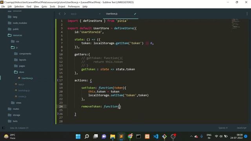The width and height of the screenshot is (251, 141).
Task: Expand the storage folder
Action: 16,115
